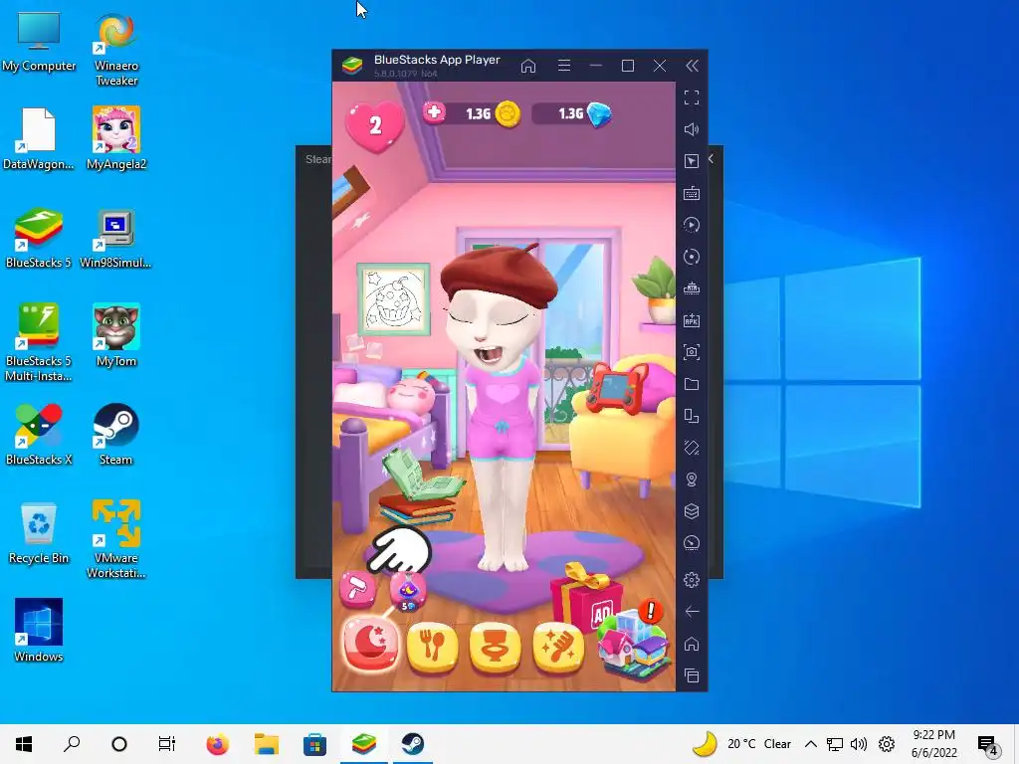Click the Android back arrow in sidebar
Viewport: 1019px width, 764px height.
[x=692, y=612]
